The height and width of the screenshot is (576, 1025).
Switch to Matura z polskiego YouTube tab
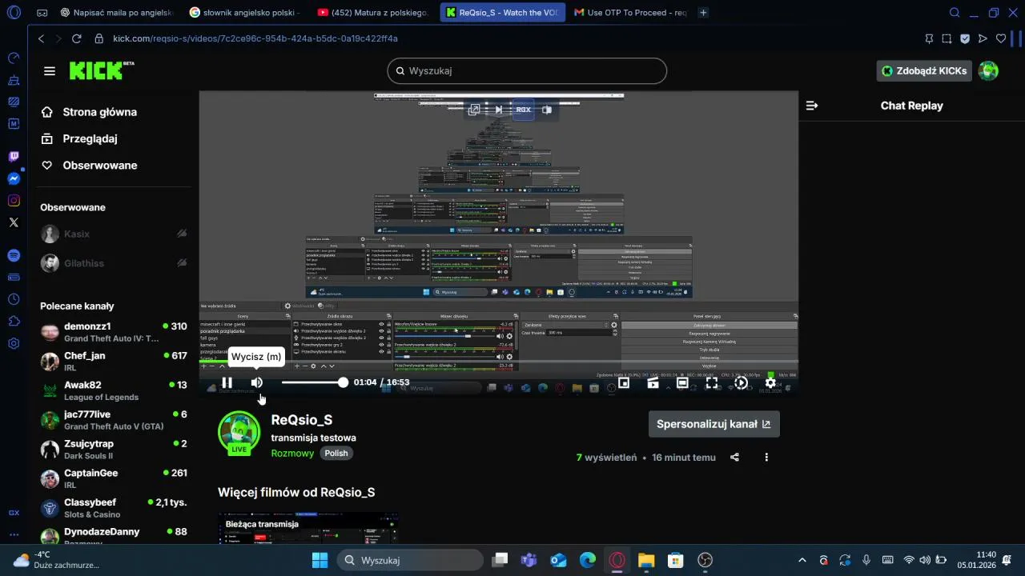click(373, 13)
